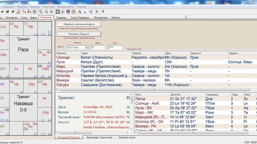Open the Больше меню menu

click(65, 7)
